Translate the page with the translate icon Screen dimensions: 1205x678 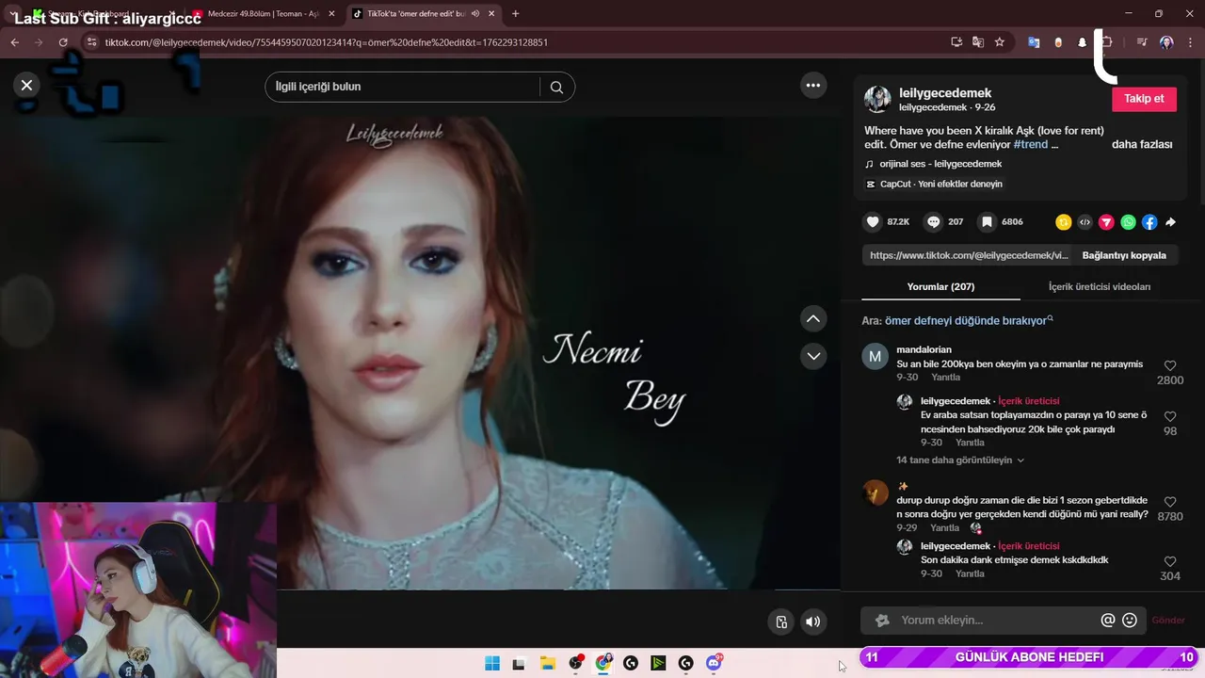pos(978,42)
